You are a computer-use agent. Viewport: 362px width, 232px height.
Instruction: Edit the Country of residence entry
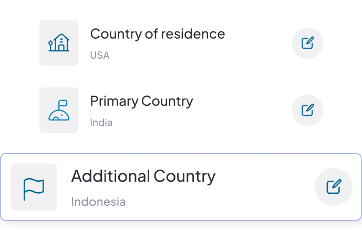click(307, 43)
